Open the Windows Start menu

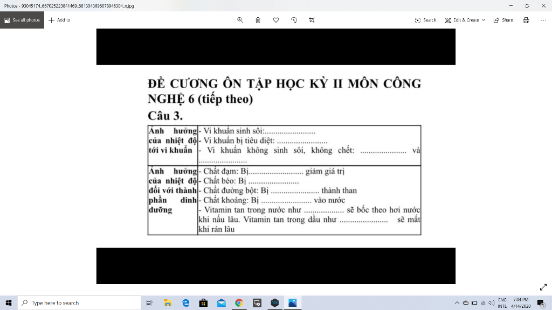9,302
